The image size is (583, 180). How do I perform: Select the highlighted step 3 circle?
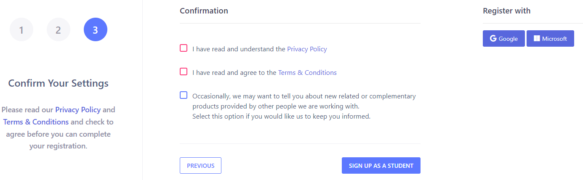tap(96, 30)
